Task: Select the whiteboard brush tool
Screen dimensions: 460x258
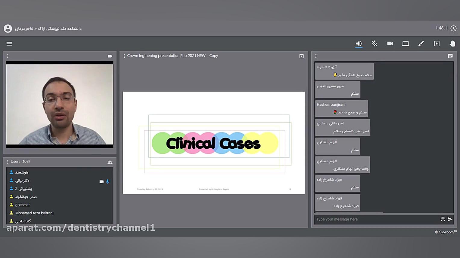Action: coord(421,44)
